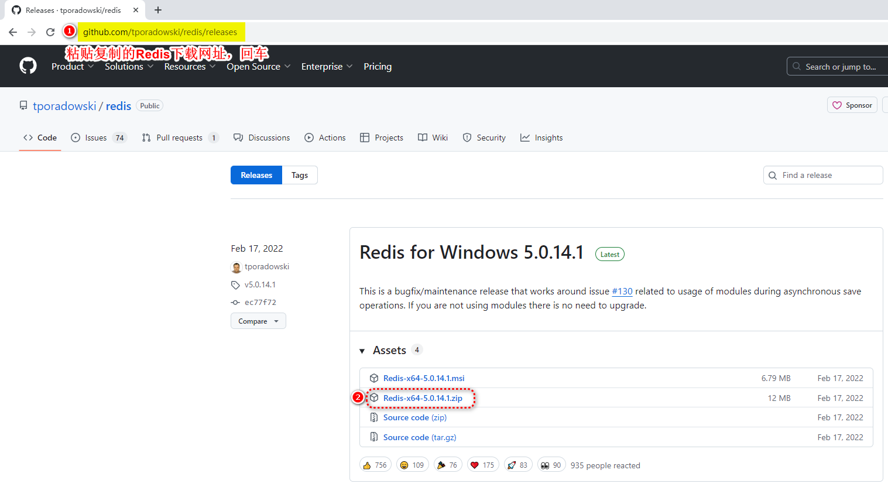Go back with the browser back arrow

[x=13, y=32]
